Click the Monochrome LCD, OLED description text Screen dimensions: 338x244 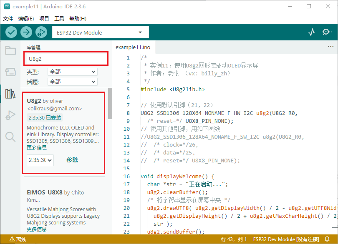point(63,134)
